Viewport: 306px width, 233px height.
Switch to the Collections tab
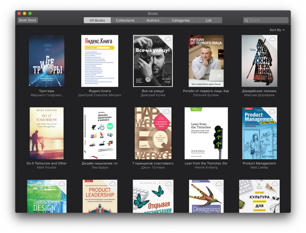(125, 20)
